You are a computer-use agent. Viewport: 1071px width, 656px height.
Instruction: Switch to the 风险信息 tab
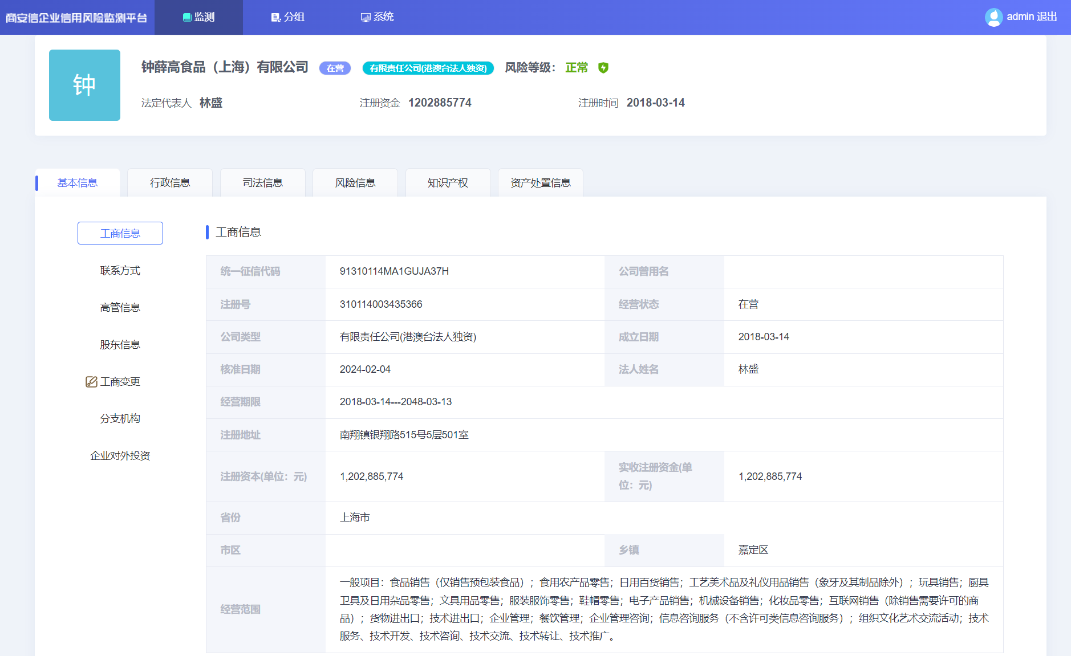[355, 183]
